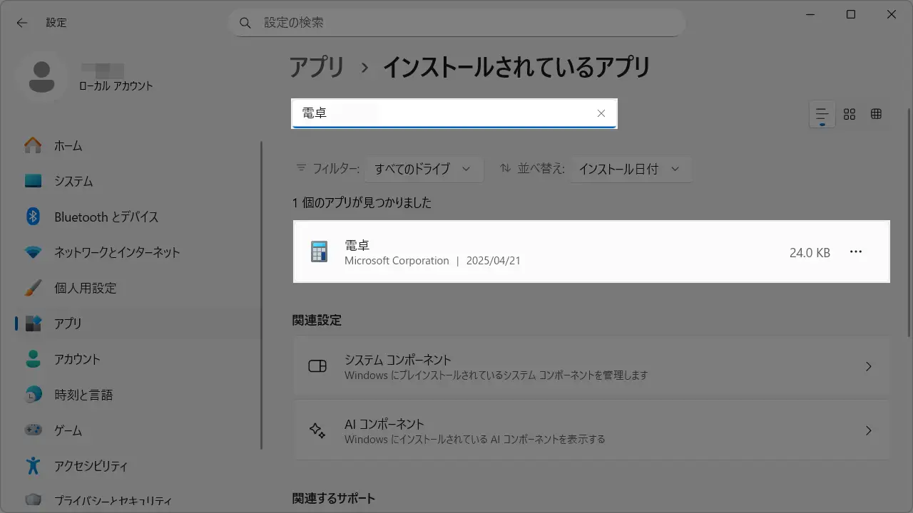Switch to list view layout

click(822, 114)
